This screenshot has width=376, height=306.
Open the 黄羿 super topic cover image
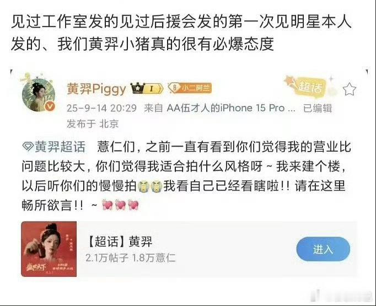[x=49, y=249]
